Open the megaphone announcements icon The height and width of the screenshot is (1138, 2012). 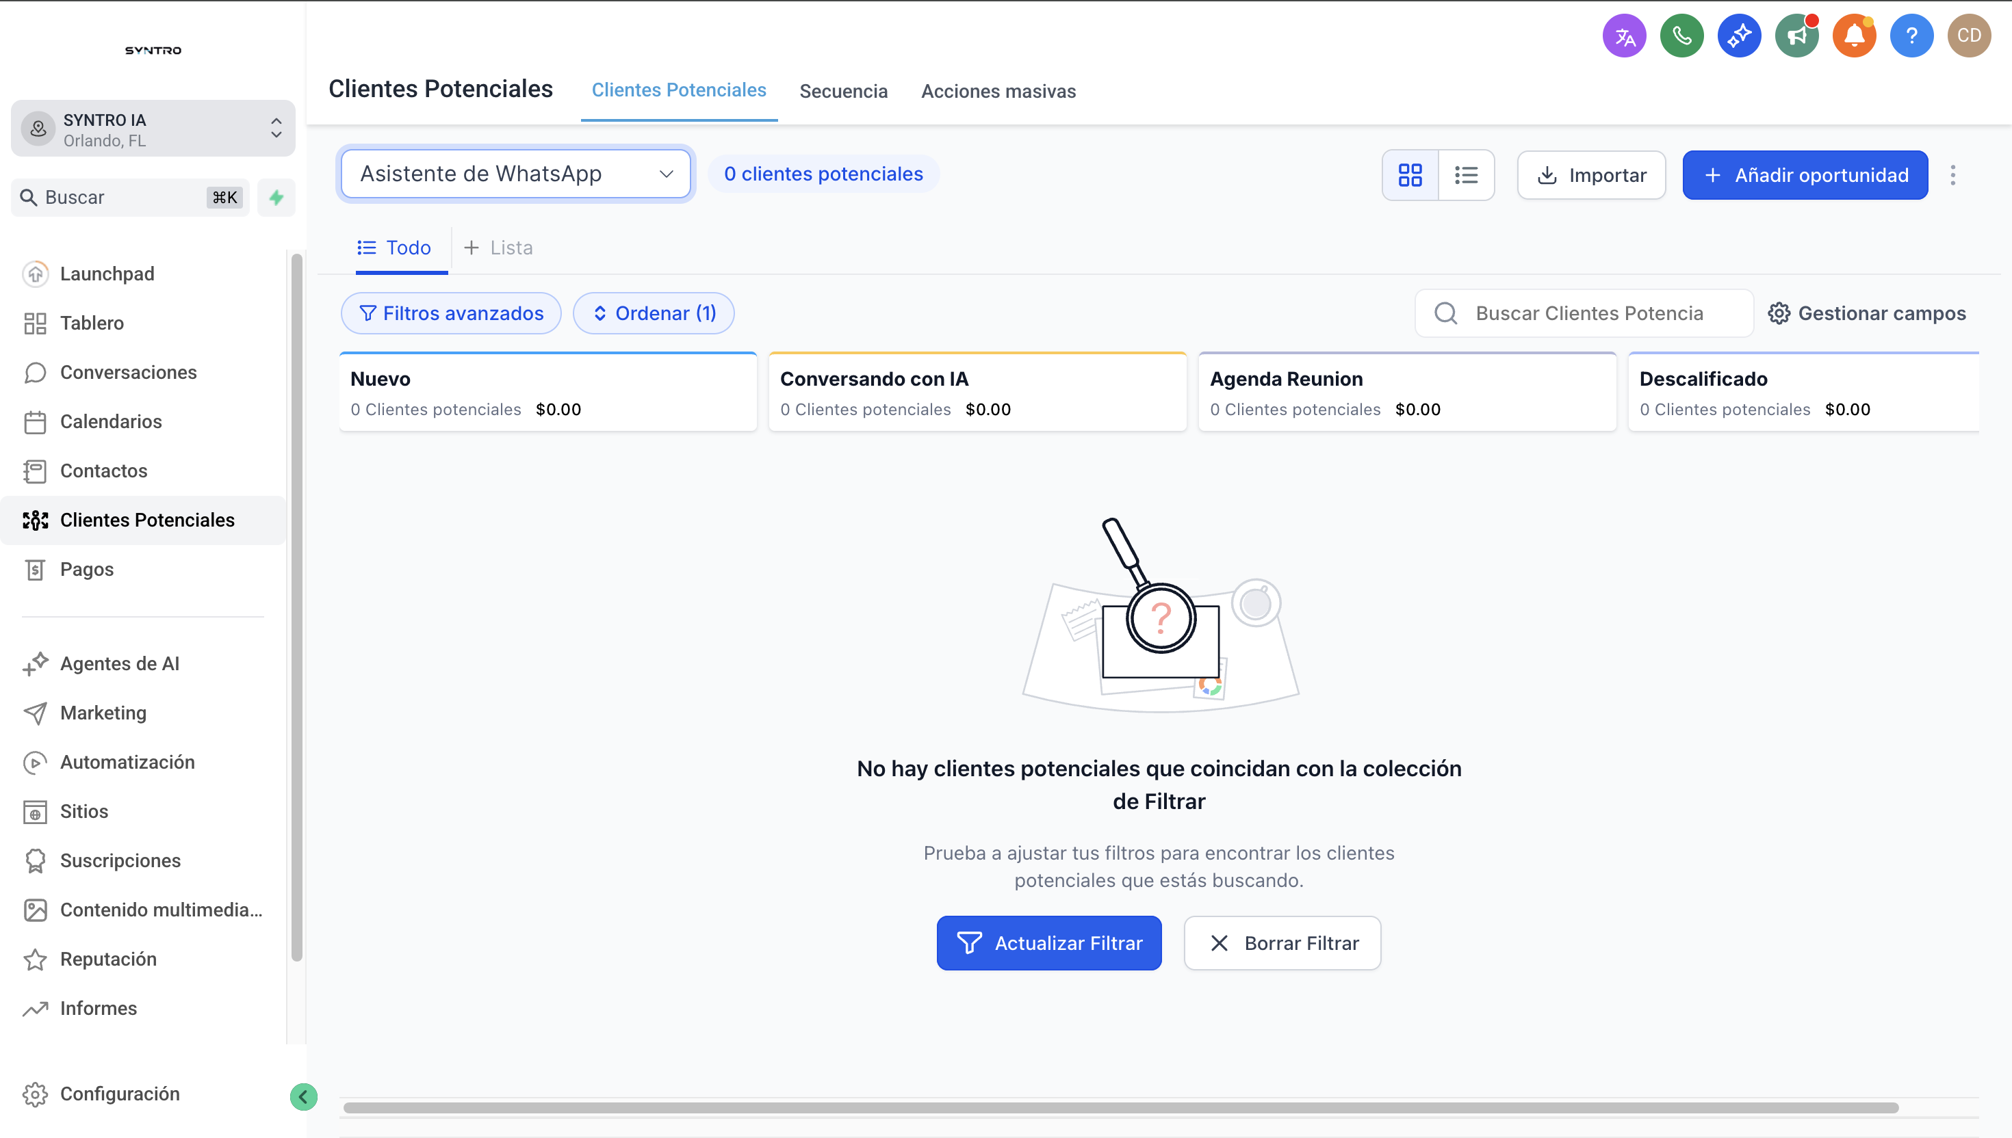coord(1796,36)
